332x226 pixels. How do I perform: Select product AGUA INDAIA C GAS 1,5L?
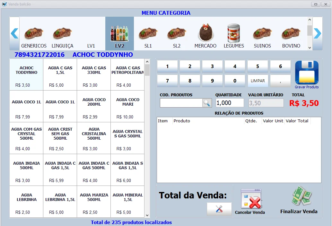tap(60, 170)
